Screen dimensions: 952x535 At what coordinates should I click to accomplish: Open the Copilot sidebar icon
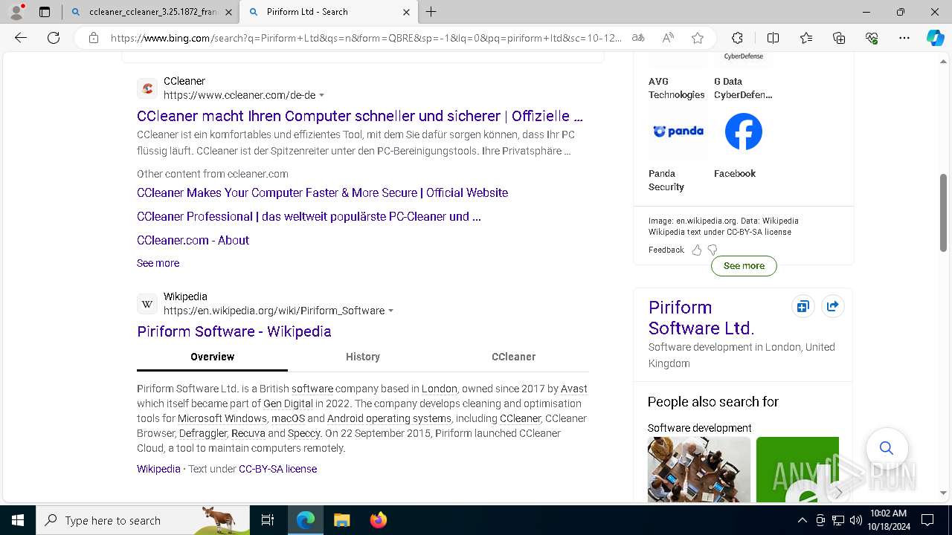(x=935, y=38)
